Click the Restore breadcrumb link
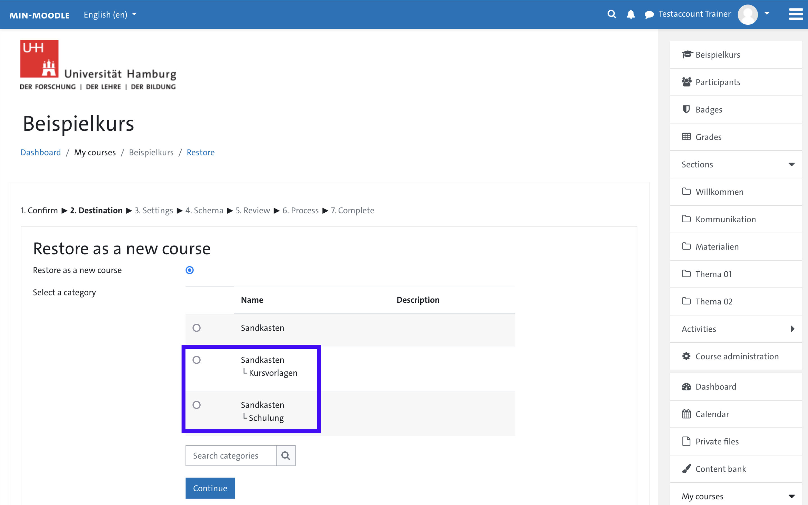808x505 pixels. point(201,152)
